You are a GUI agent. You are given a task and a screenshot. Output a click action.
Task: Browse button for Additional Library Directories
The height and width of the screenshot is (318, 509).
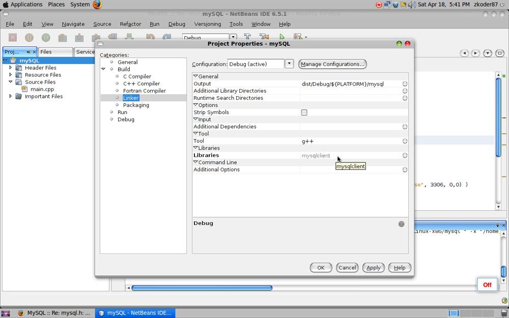pos(405,91)
